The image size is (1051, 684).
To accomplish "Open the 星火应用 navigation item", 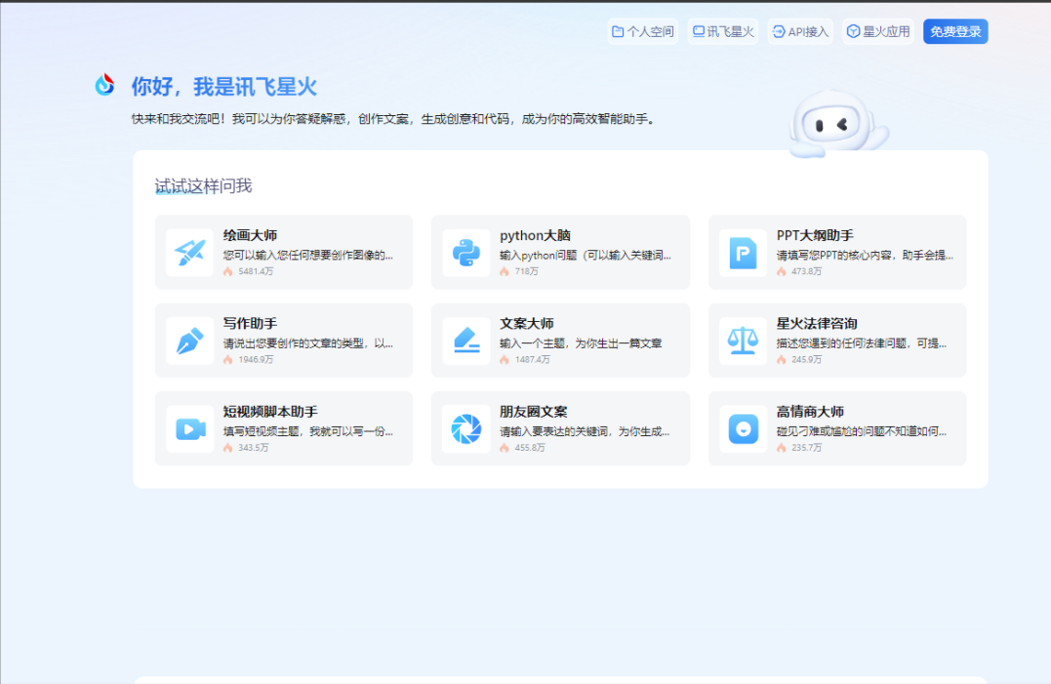I will coord(878,31).
